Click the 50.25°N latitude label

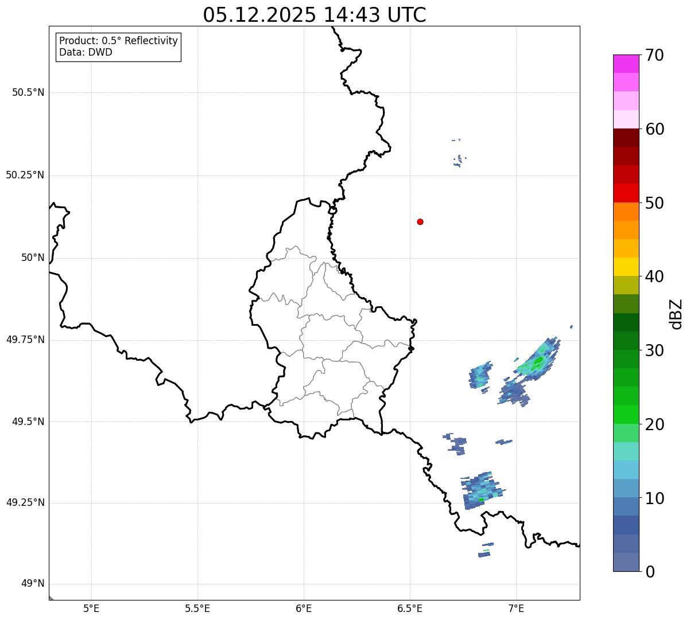coord(25,175)
